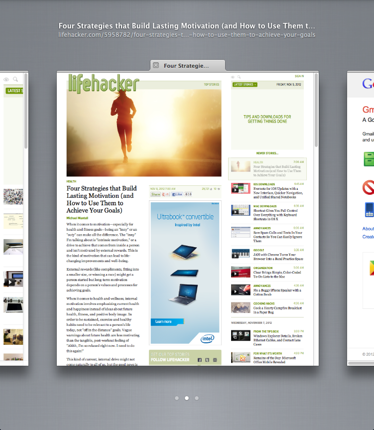This screenshot has height=430, width=374.
Task: Click the COOKING HACKS category label
Action: tap(263, 303)
